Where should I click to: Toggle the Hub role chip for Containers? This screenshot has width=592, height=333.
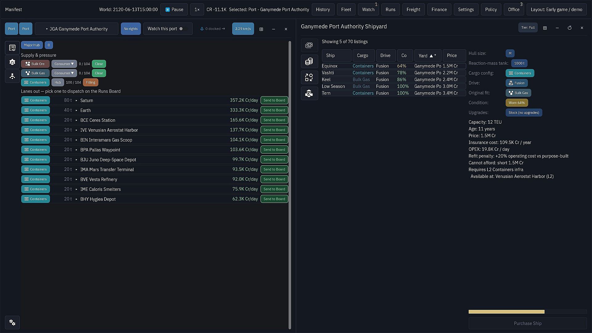click(x=58, y=82)
